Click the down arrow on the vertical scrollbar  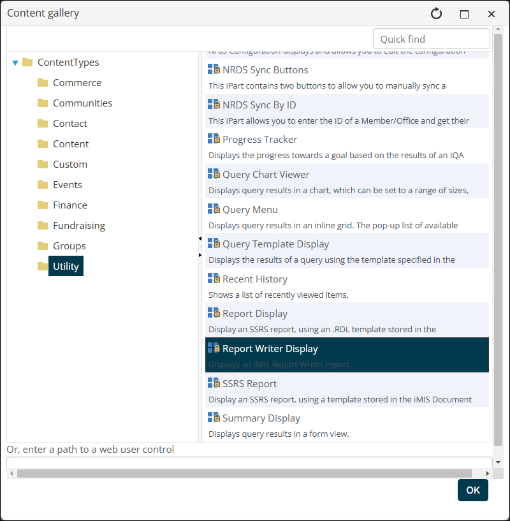click(499, 461)
